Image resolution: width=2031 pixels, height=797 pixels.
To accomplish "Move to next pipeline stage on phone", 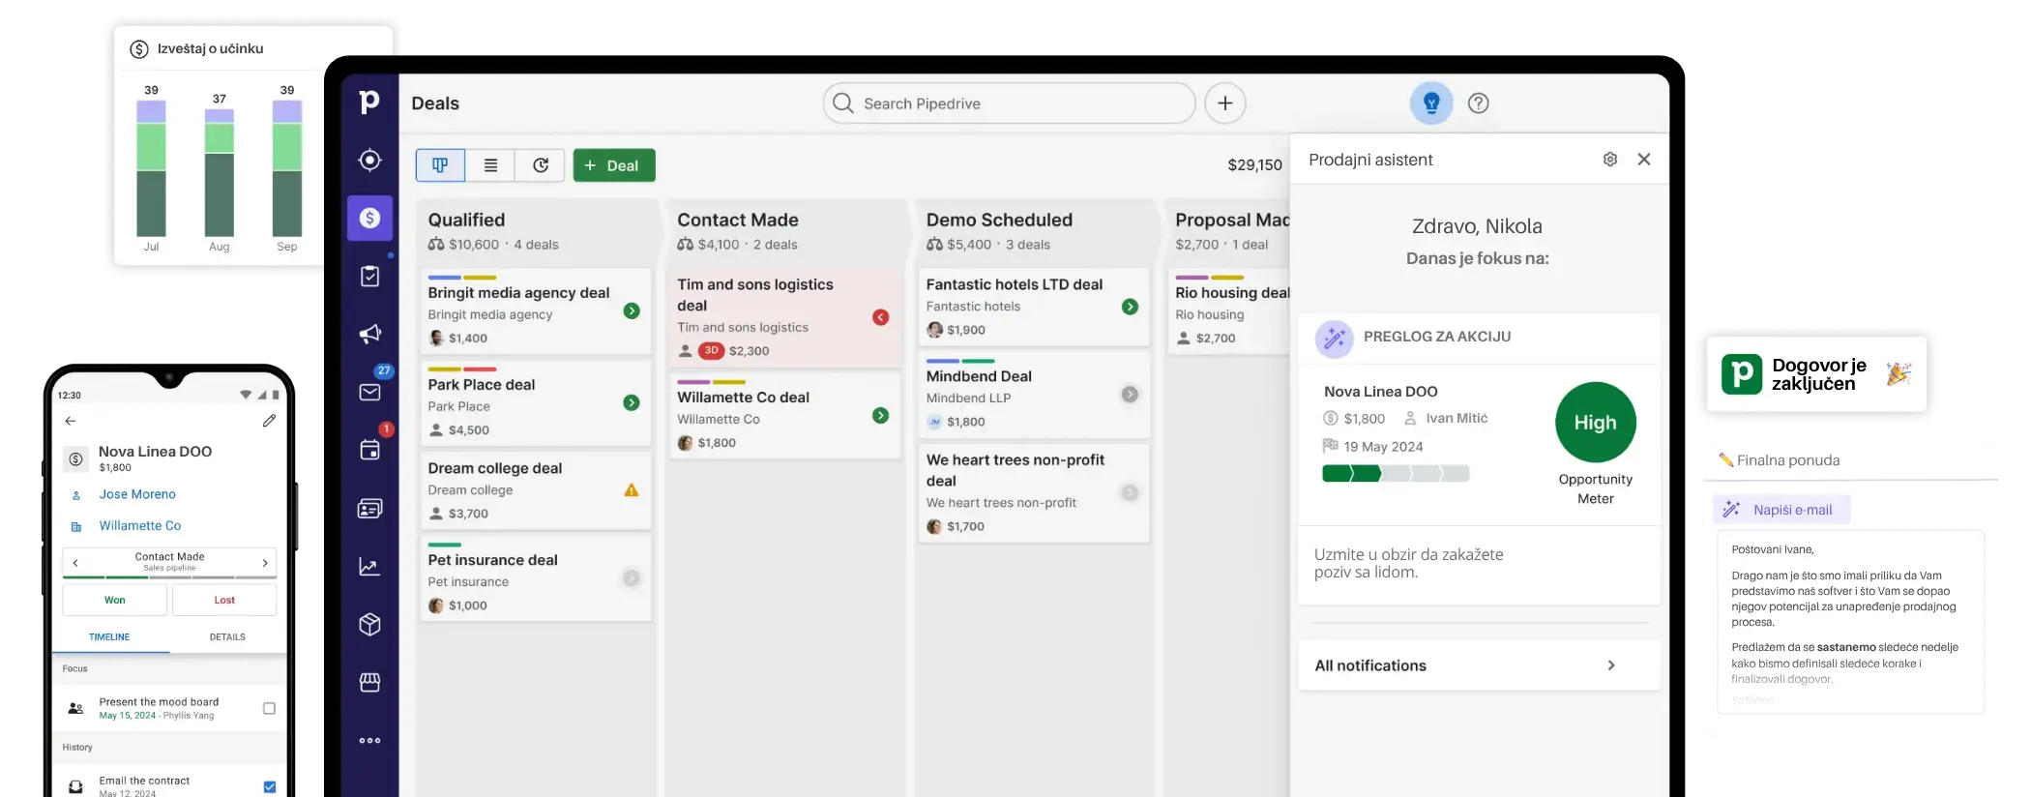I will [265, 562].
